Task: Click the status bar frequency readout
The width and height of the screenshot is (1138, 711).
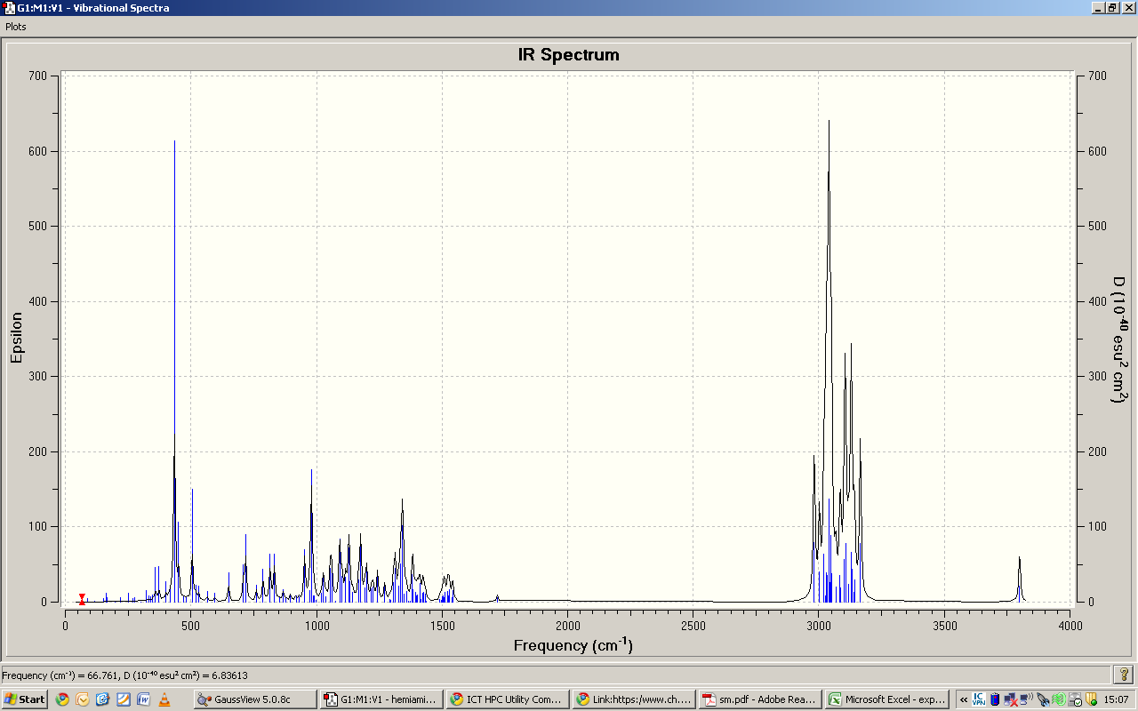Action: click(x=124, y=675)
